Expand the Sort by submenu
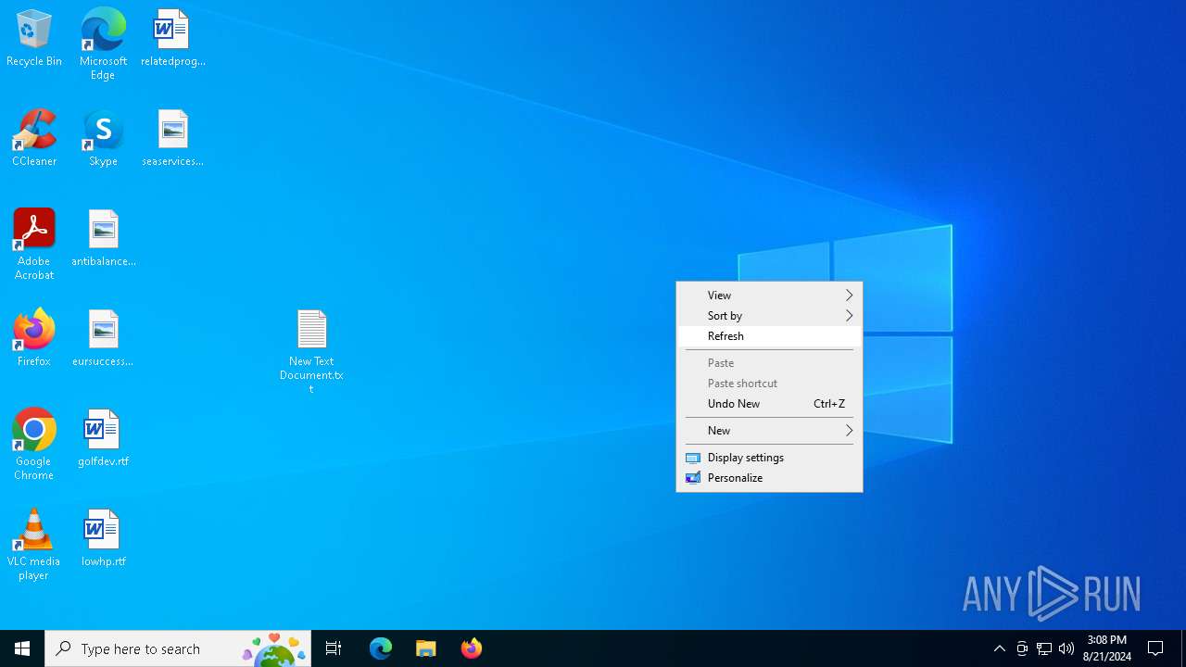Viewport: 1186px width, 667px height. [769, 316]
